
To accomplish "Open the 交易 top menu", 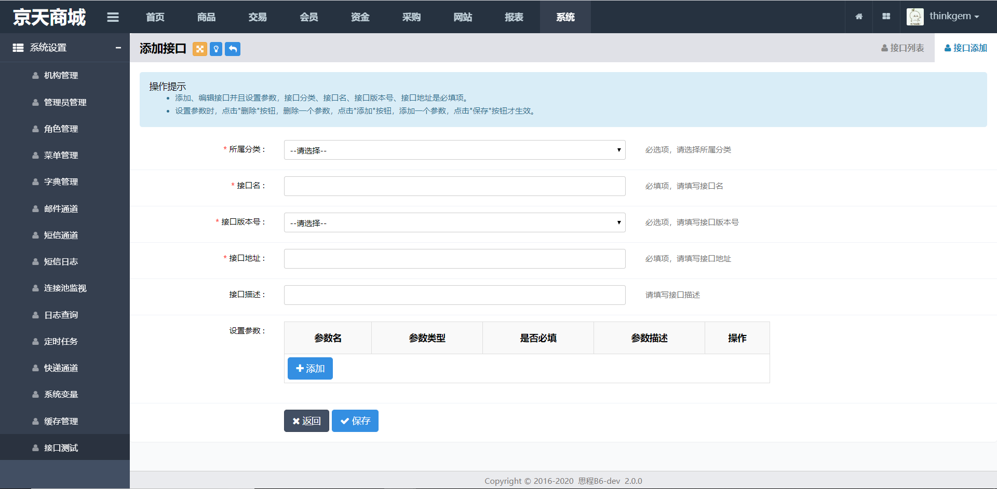I will (258, 17).
